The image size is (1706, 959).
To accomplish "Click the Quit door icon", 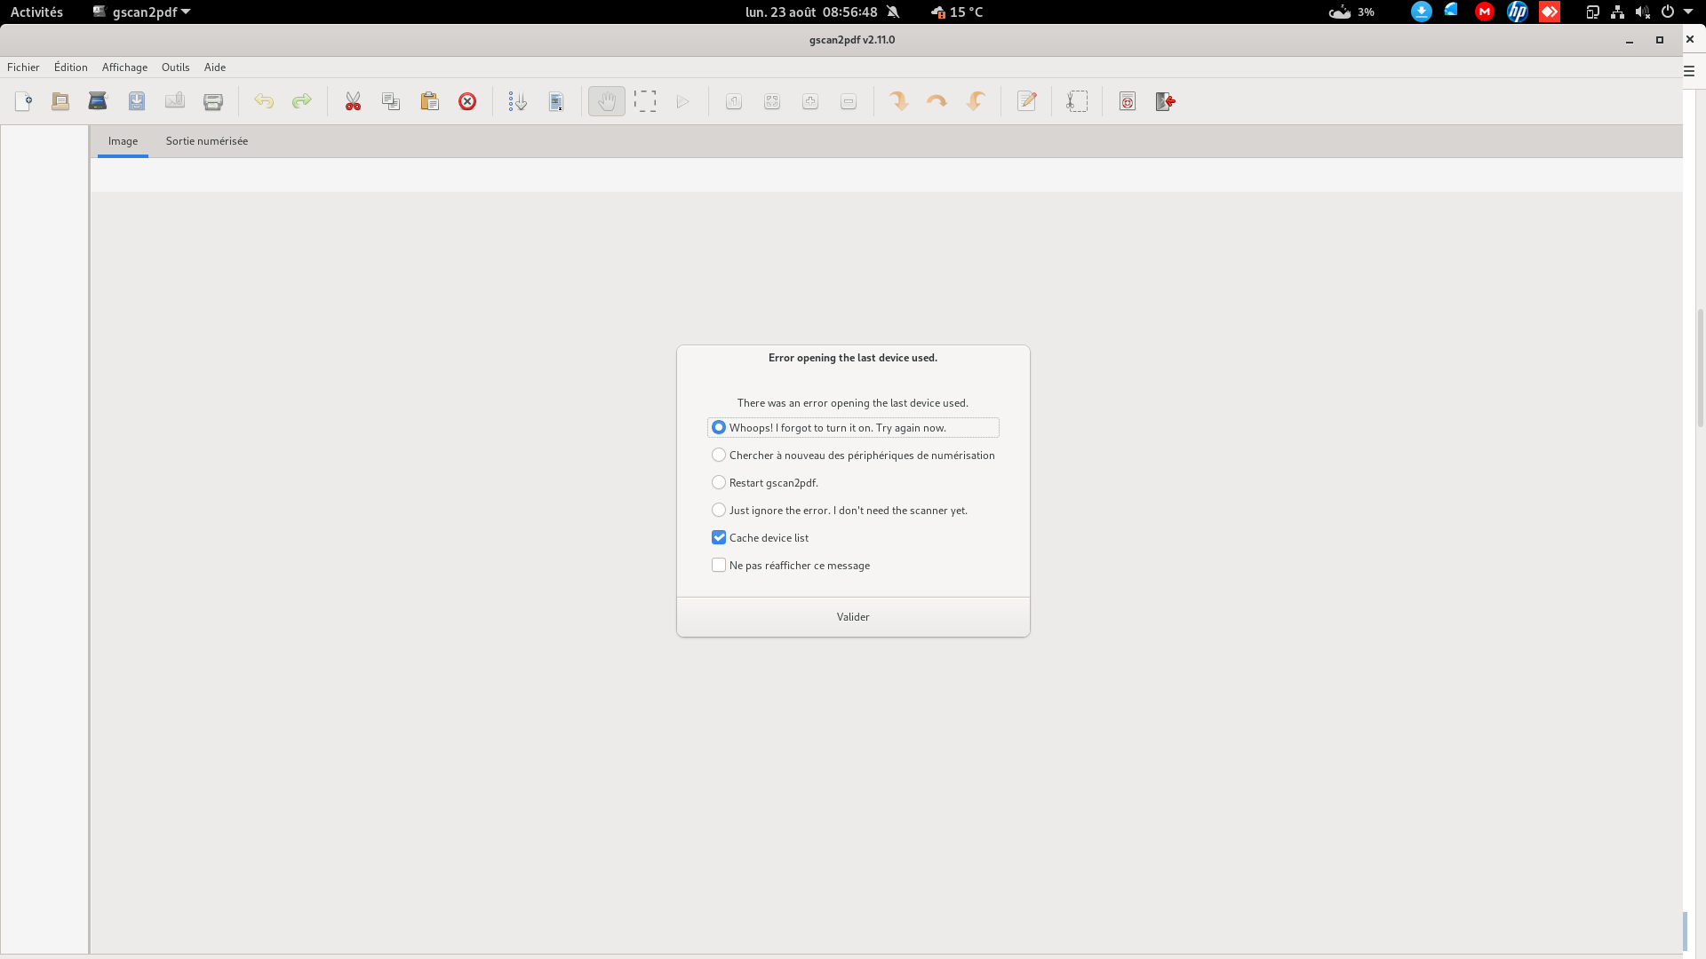I will (x=1166, y=101).
